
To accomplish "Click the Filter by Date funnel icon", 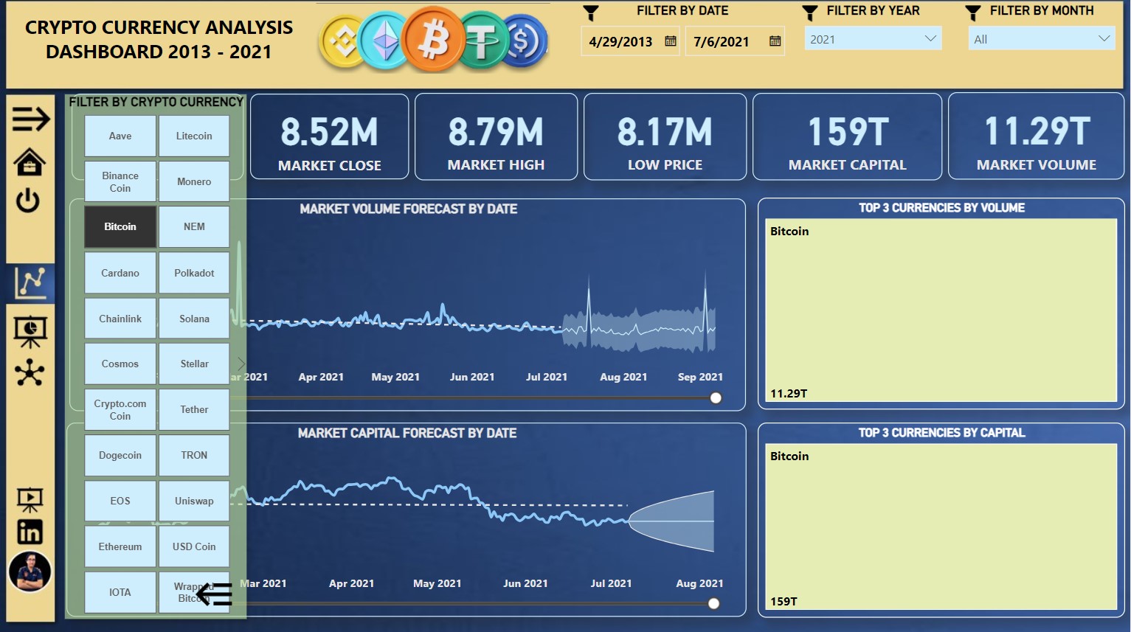I will click(x=591, y=13).
